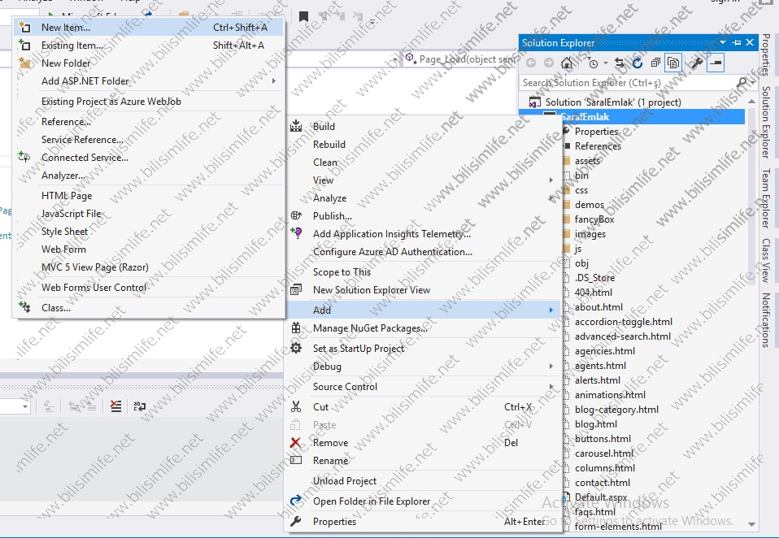Click the Class icon in Add submenu
This screenshot has width=779, height=538.
(24, 307)
